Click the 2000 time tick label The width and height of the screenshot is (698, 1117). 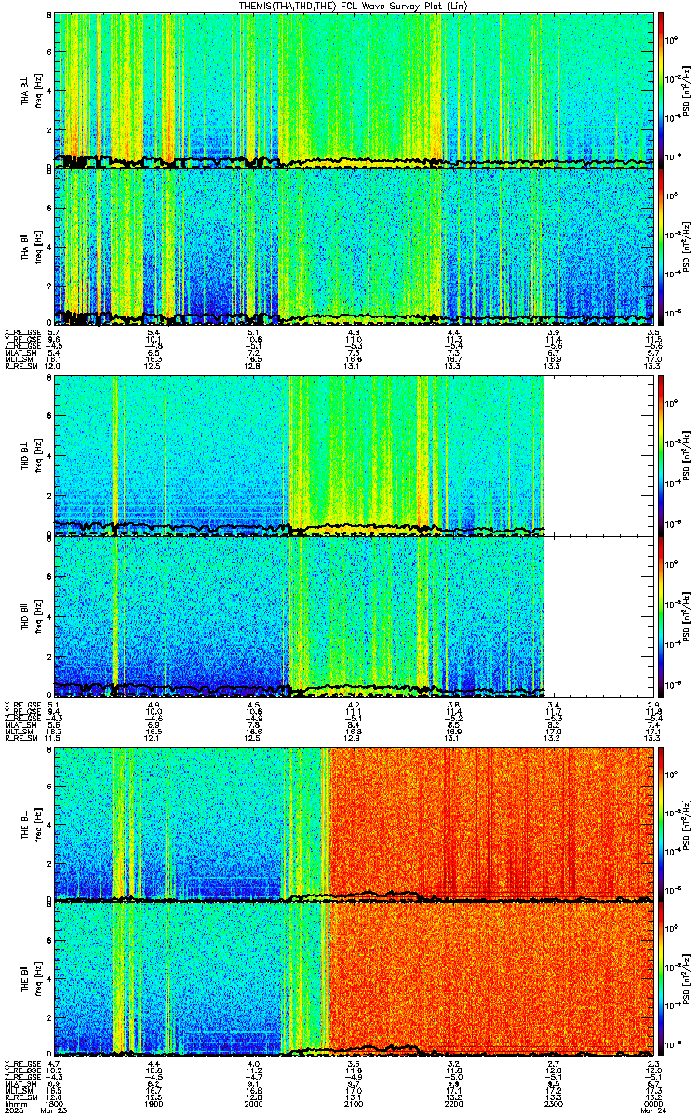pos(254,1103)
